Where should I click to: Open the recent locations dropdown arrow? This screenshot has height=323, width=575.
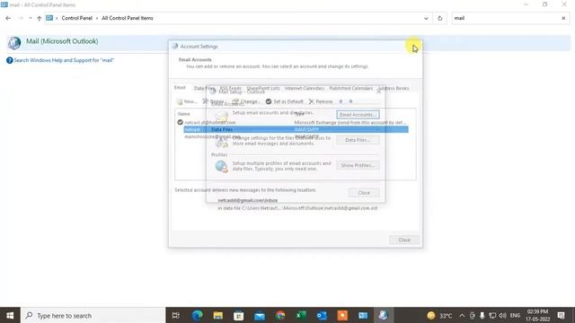pyautogui.click(x=31, y=18)
